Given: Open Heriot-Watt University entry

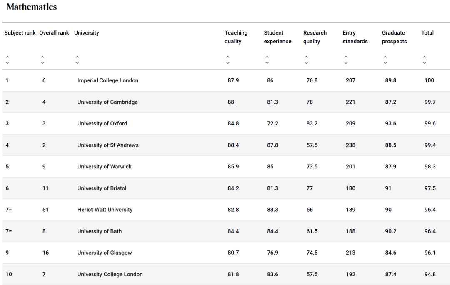Looking at the screenshot, I should (x=105, y=210).
